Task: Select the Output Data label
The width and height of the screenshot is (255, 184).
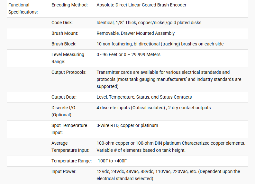Action: [64, 97]
